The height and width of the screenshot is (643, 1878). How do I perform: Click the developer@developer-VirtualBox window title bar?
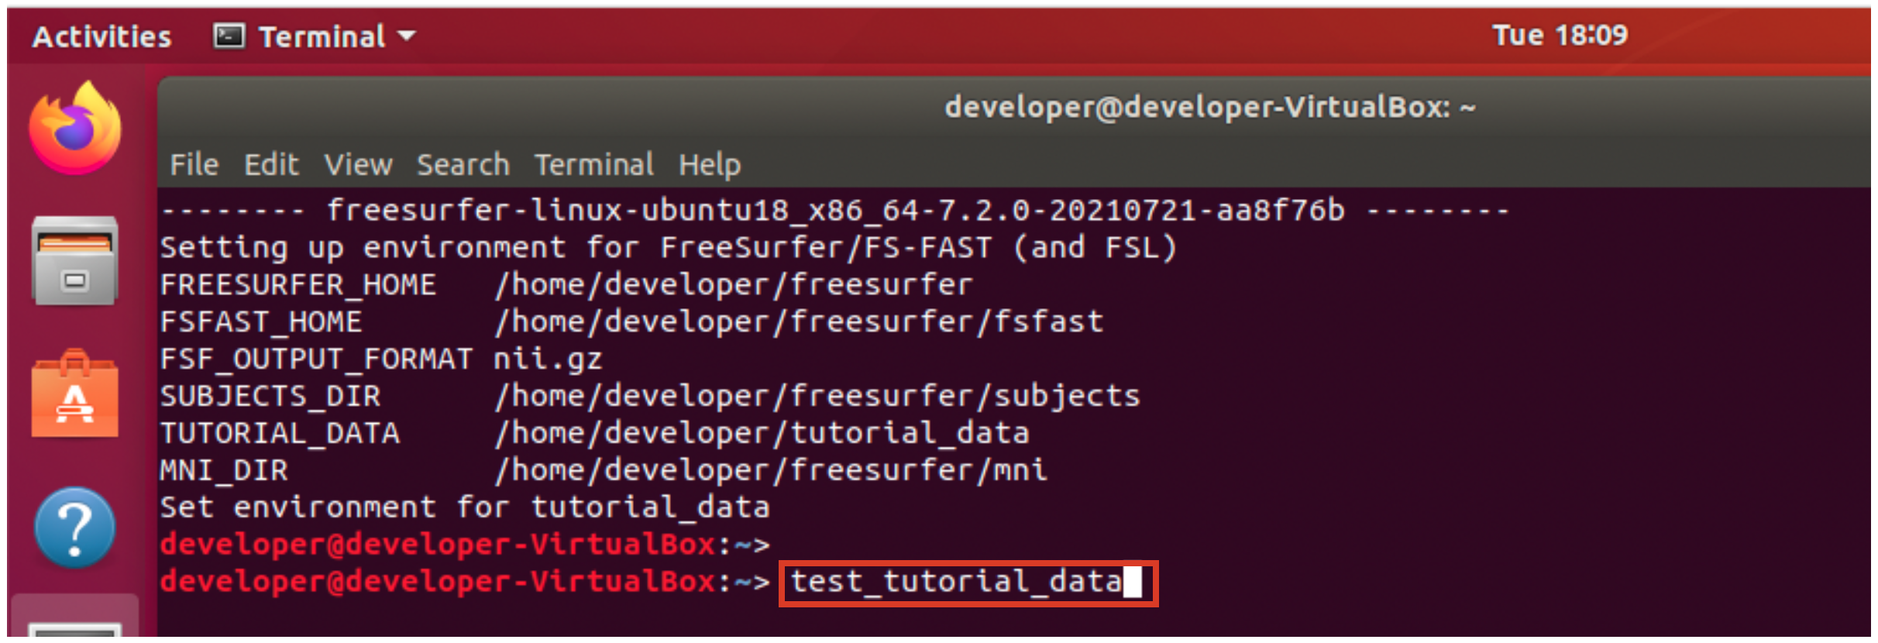point(1209,107)
